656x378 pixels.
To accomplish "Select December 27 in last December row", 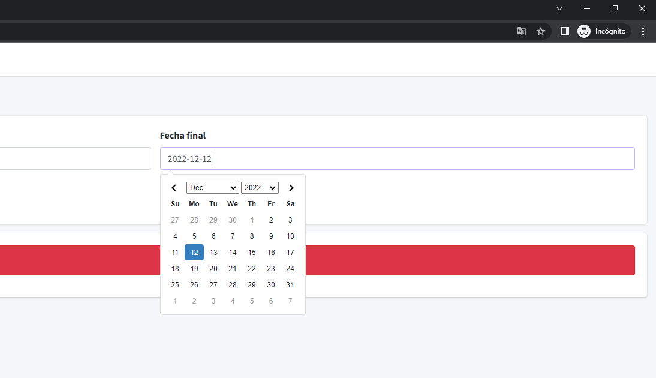I will [213, 285].
